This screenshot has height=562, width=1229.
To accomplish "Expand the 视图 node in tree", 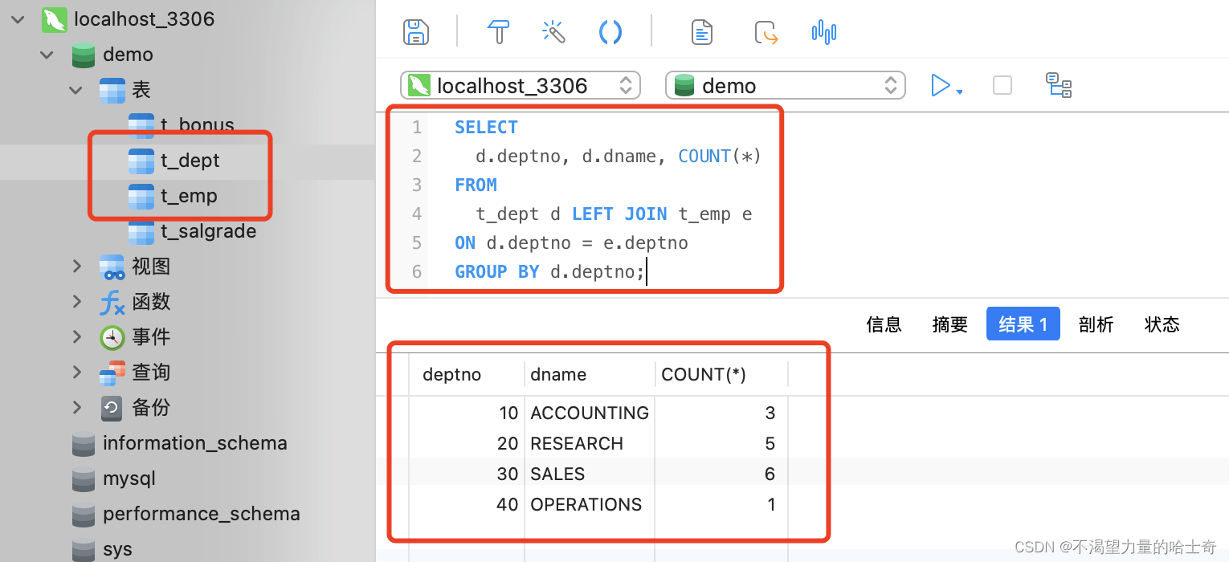I will click(x=77, y=266).
